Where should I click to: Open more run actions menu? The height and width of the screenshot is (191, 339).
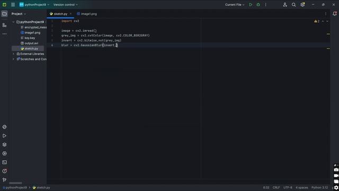[266, 5]
